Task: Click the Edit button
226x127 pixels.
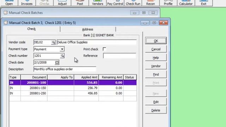Action: [x=156, y=102]
